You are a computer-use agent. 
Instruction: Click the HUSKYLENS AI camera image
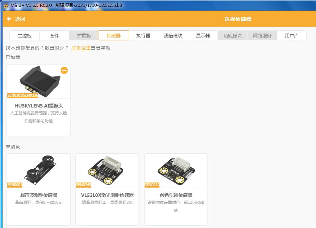[x=40, y=81]
